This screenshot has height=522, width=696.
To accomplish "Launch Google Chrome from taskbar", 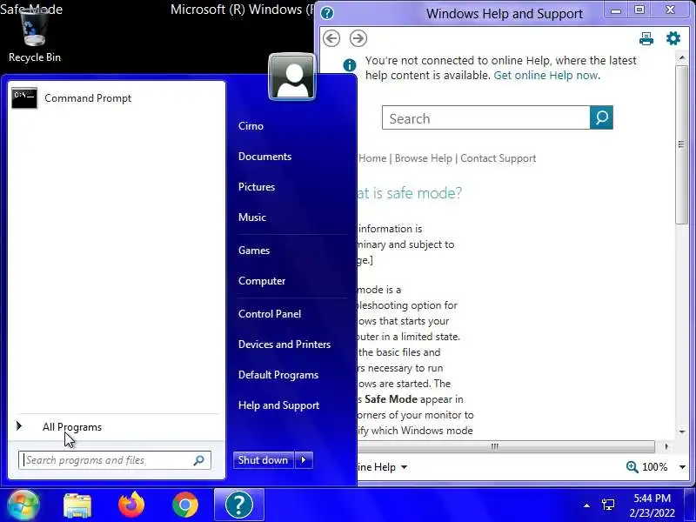I will coord(185,505).
